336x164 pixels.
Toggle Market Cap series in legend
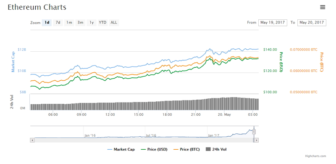coord(121,149)
